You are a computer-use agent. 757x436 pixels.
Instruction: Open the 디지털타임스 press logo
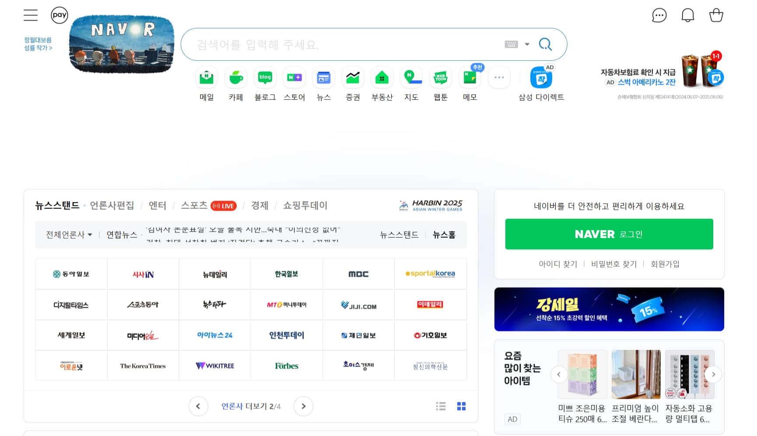pos(71,305)
